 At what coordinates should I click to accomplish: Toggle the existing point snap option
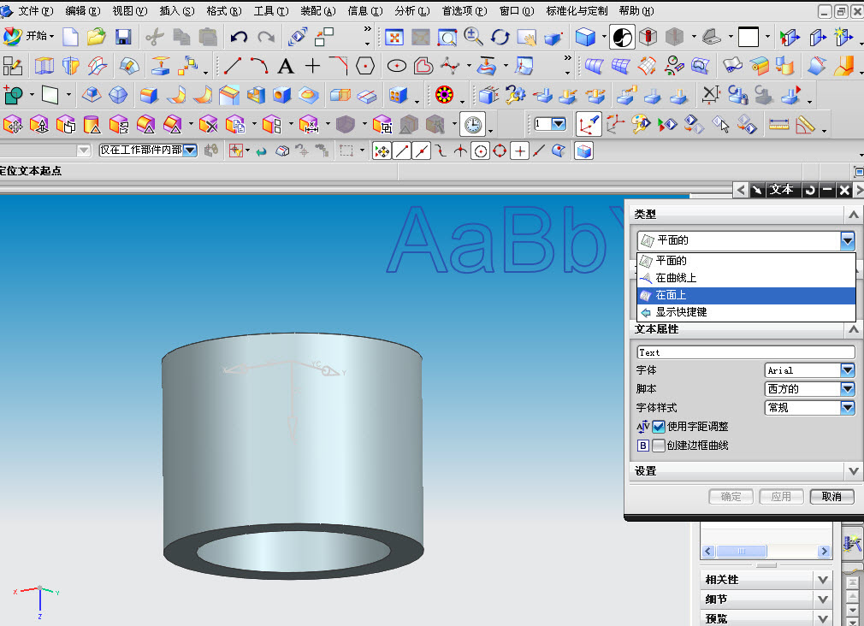pyautogui.click(x=519, y=151)
